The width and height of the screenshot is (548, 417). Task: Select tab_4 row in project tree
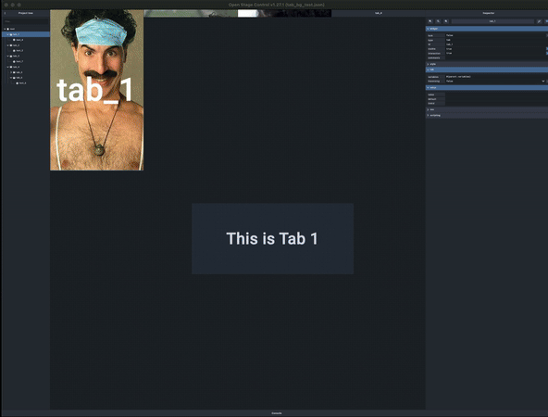(x=26, y=67)
